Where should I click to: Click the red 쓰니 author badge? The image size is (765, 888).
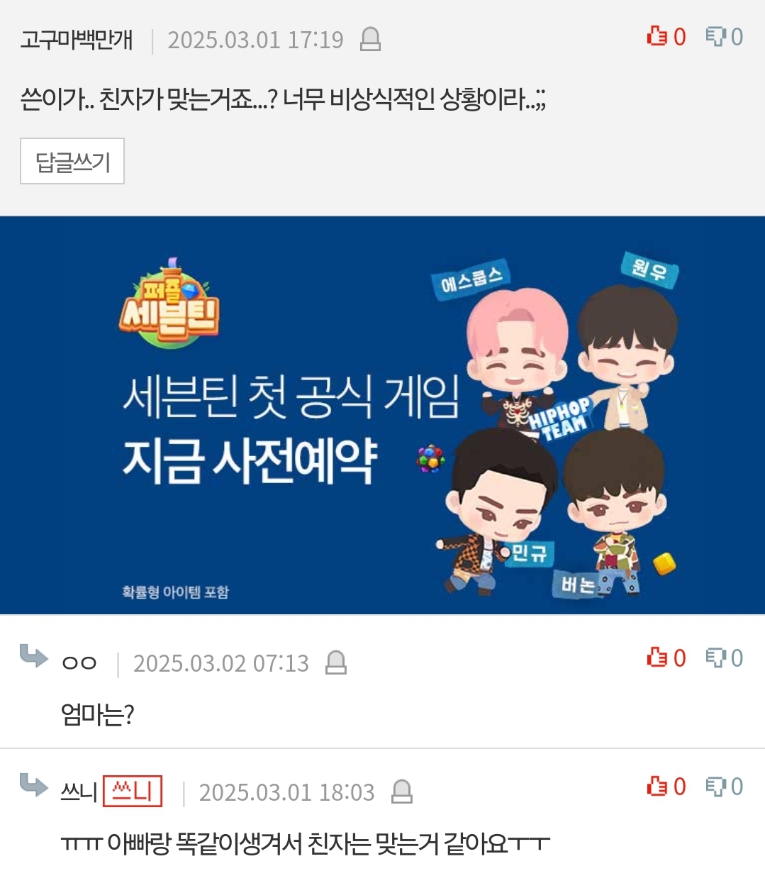133,792
